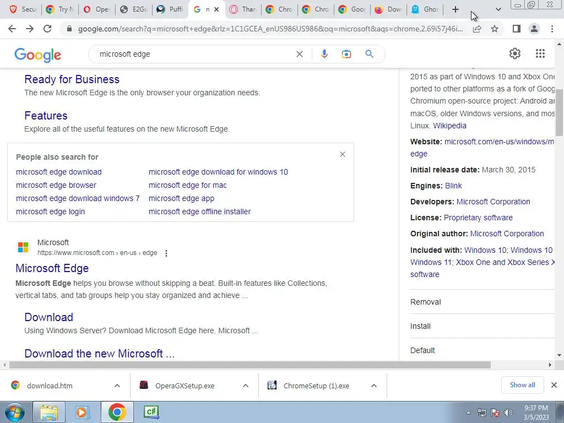Viewport: 564px width, 423px height.
Task: Close the People also search for box
Action: pos(343,154)
